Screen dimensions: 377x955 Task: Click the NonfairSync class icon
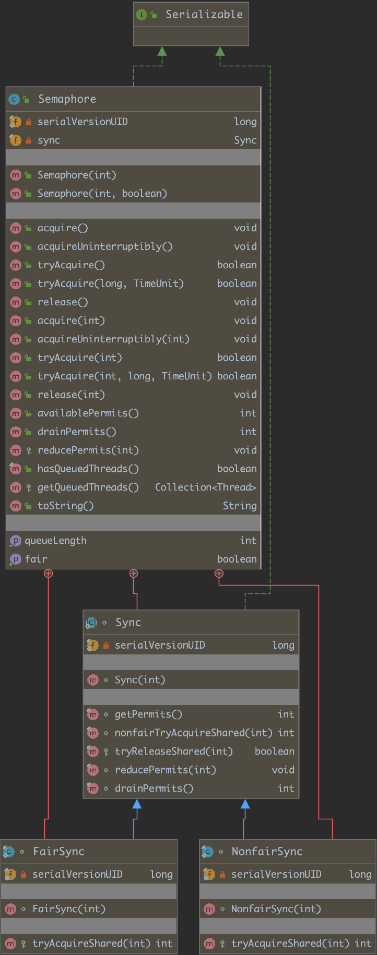(207, 852)
